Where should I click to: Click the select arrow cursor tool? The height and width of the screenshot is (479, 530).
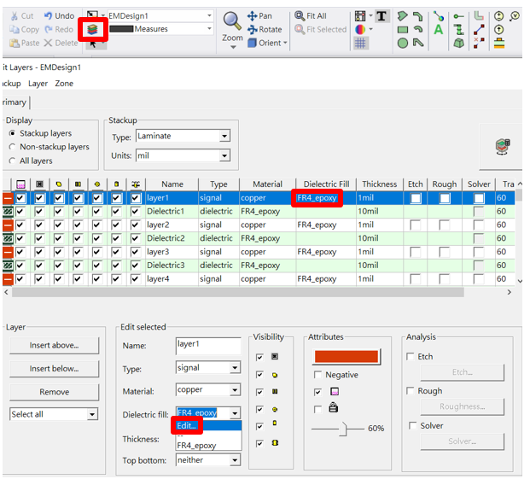click(x=93, y=44)
